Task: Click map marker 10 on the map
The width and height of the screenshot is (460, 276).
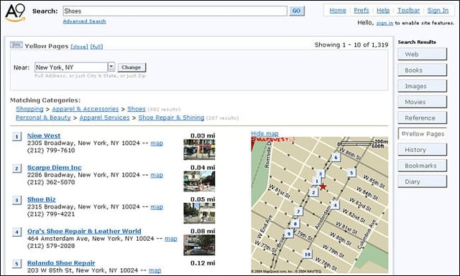Action: [308, 254]
